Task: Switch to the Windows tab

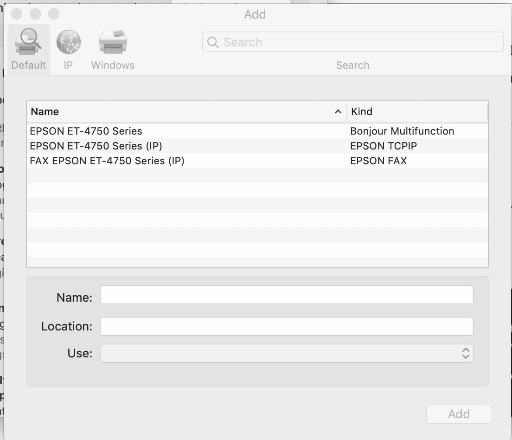Action: [112, 49]
